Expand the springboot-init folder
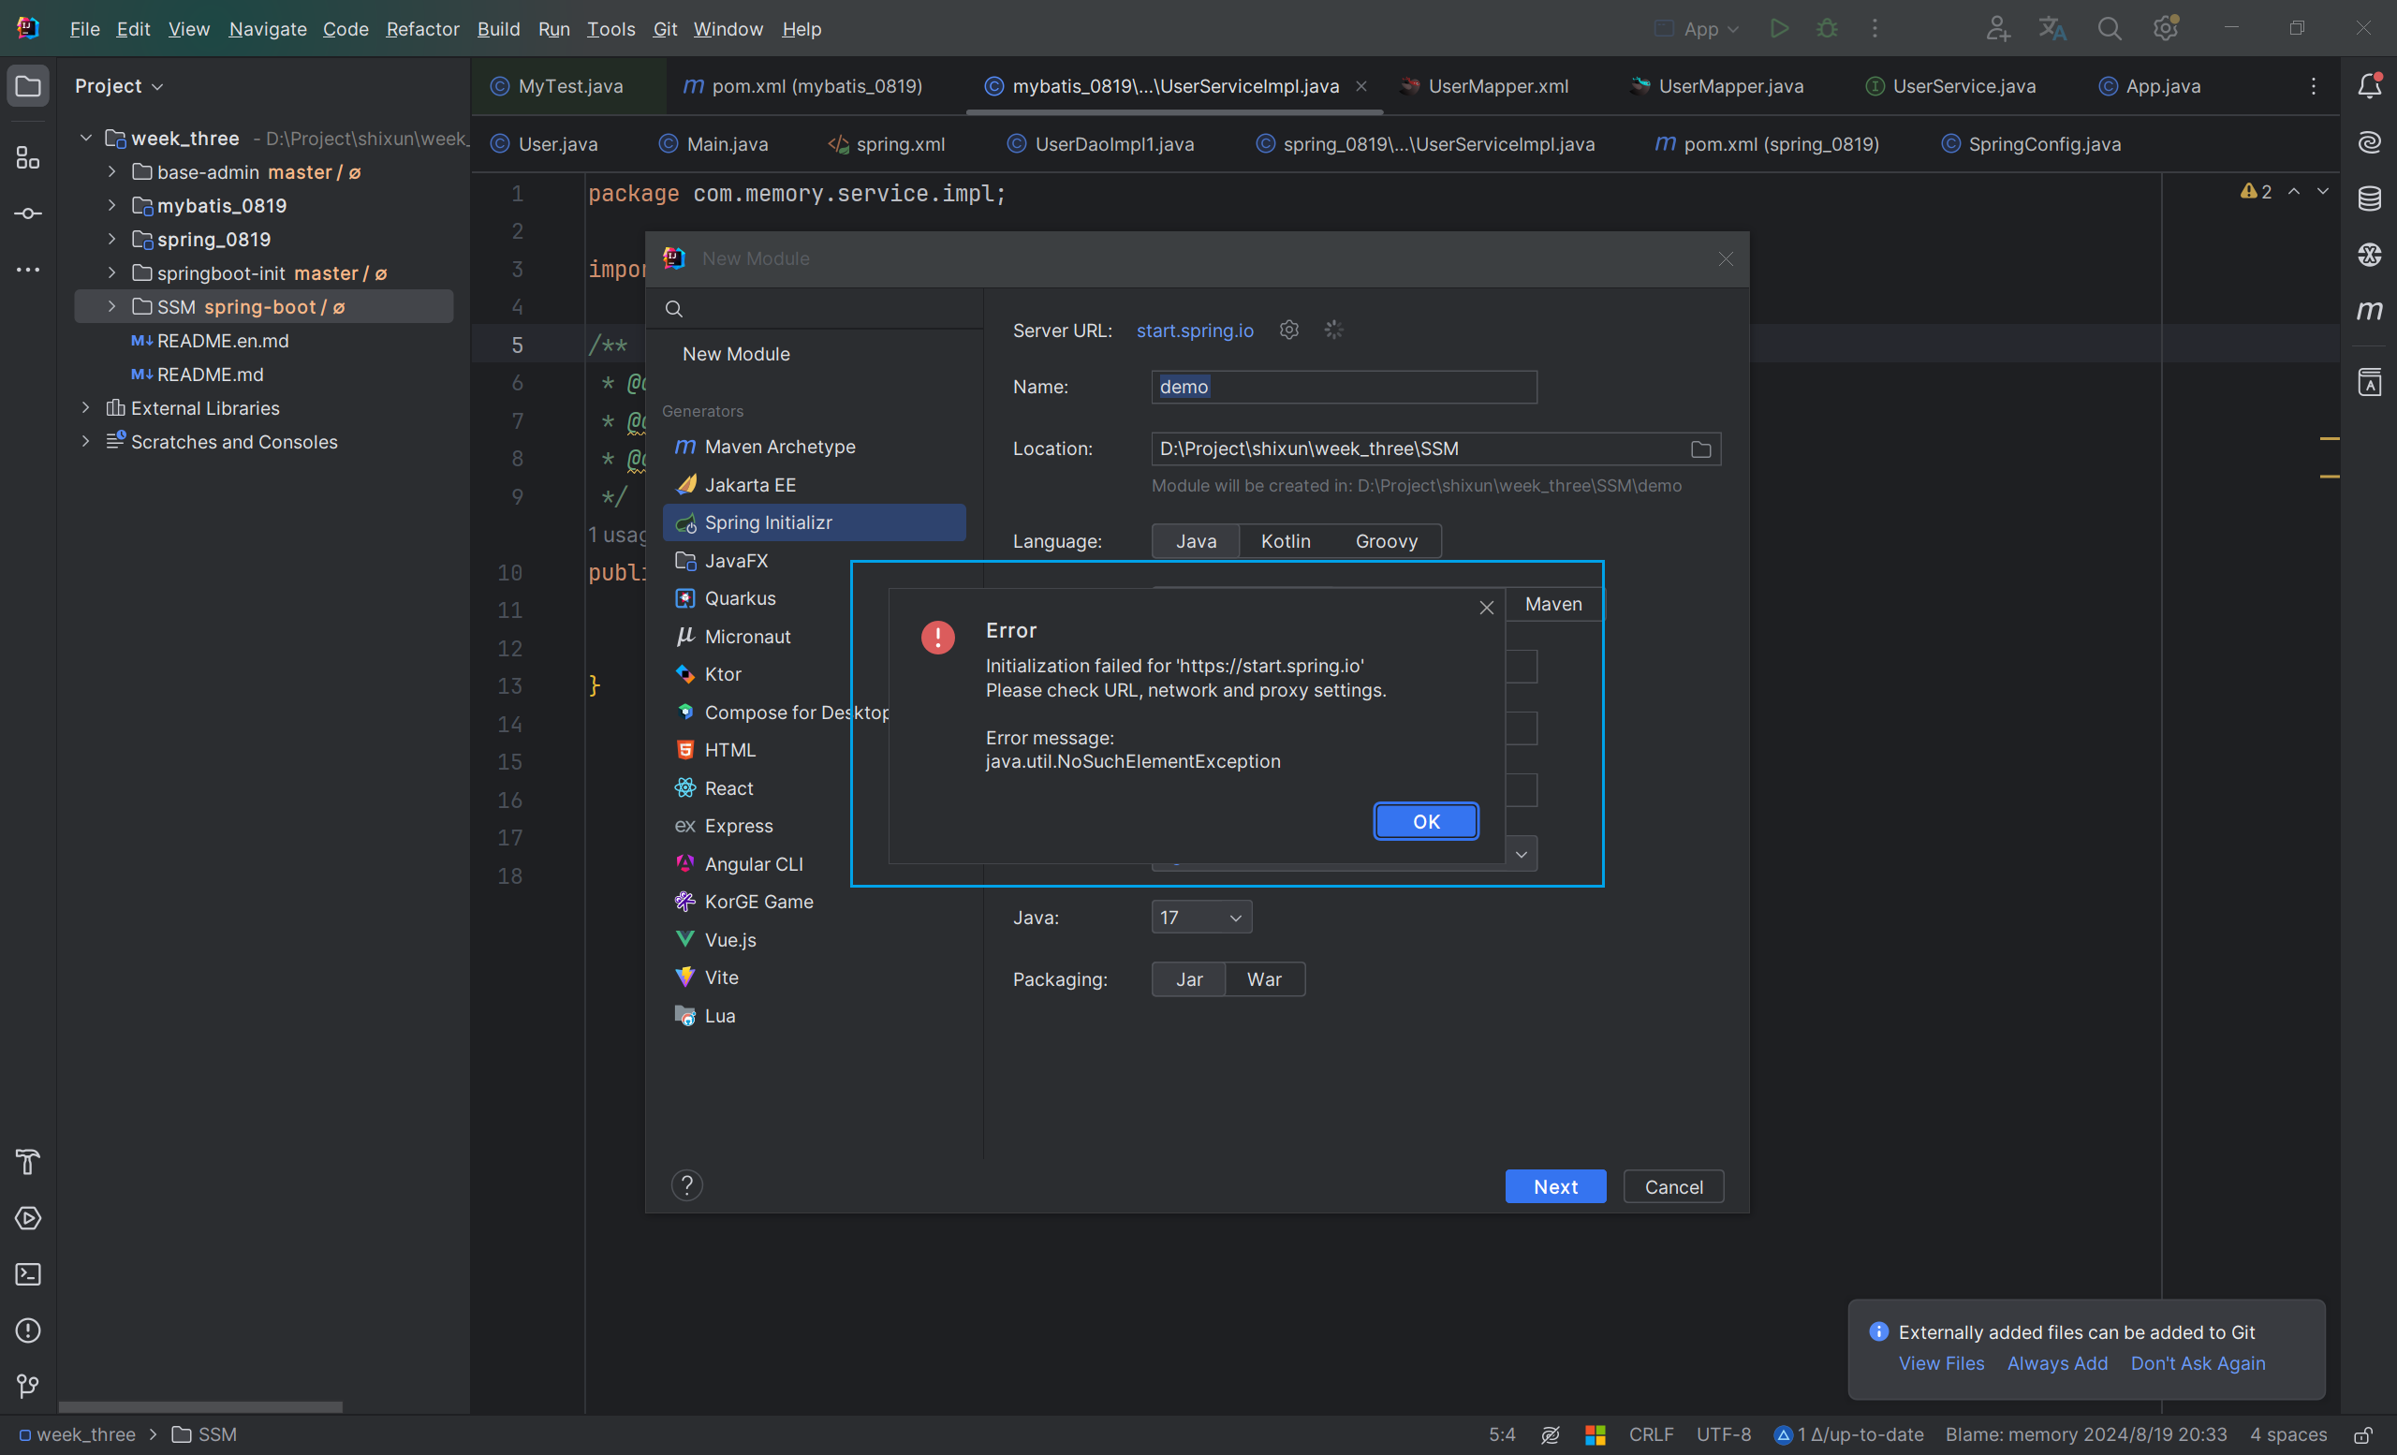Screen dimensions: 2397x1455 (x=111, y=273)
